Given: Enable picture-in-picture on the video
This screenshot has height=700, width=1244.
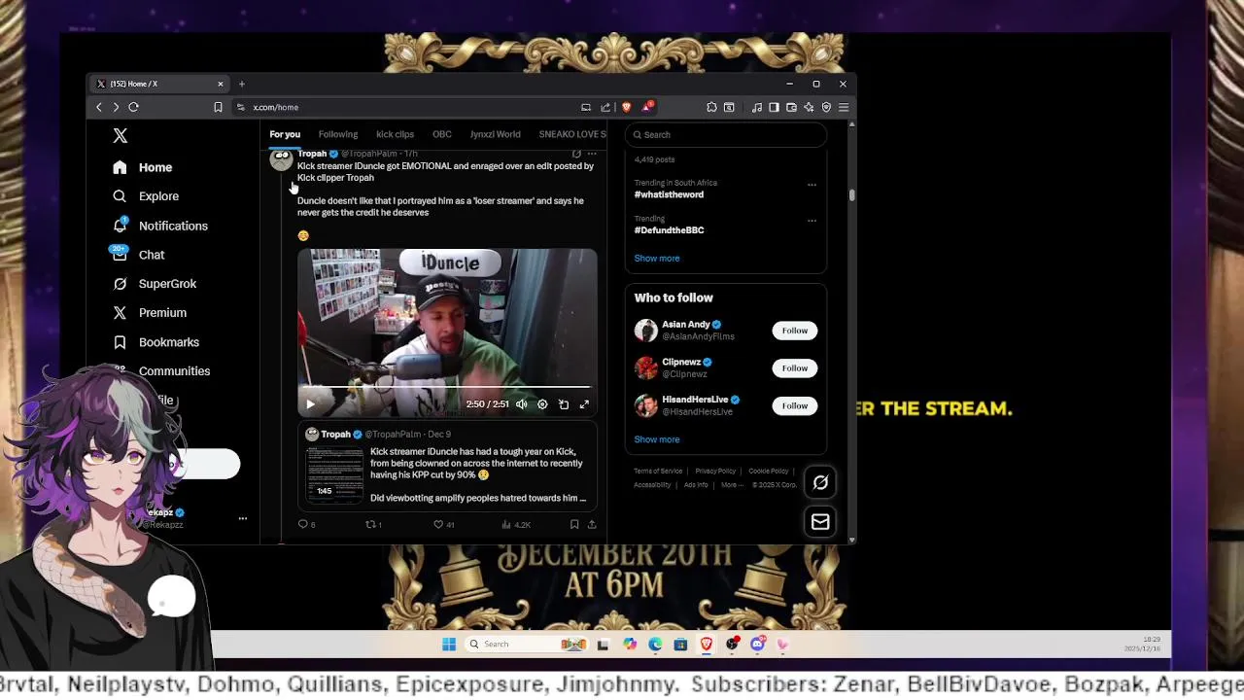Looking at the screenshot, I should pyautogui.click(x=564, y=404).
